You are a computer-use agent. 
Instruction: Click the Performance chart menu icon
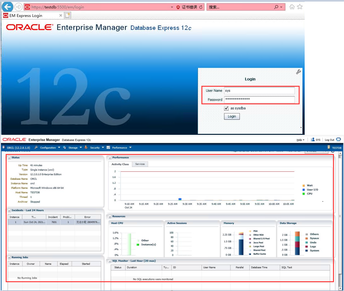[x=108, y=147]
